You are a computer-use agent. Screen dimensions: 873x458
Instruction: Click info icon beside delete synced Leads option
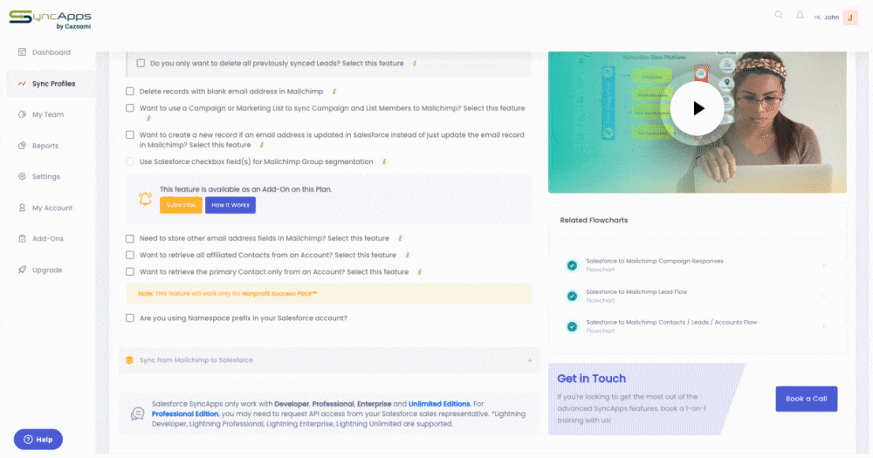(x=415, y=64)
